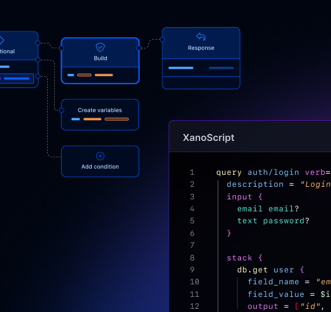Image resolution: width=331 pixels, height=312 pixels.
Task: Click the outlined orange bar in Create variables
Action: point(116,119)
